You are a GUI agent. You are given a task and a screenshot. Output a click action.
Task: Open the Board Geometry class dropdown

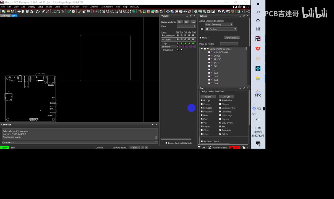tap(219, 24)
